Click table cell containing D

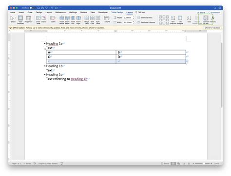[151, 57]
